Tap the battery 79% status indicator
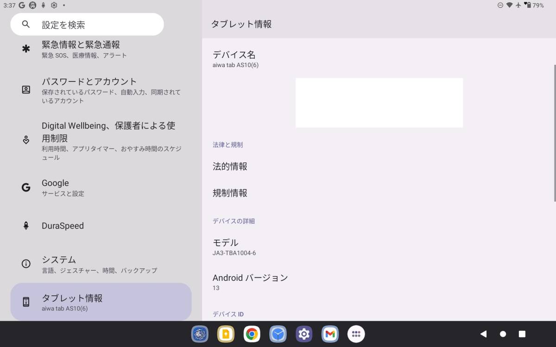The width and height of the screenshot is (556, 347). click(534, 5)
